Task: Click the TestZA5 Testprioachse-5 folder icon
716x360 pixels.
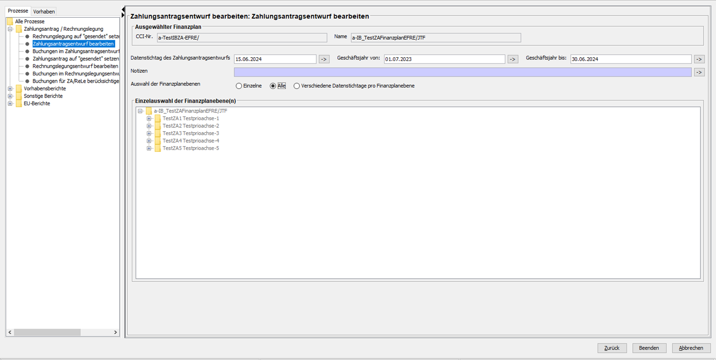Action: pos(157,148)
